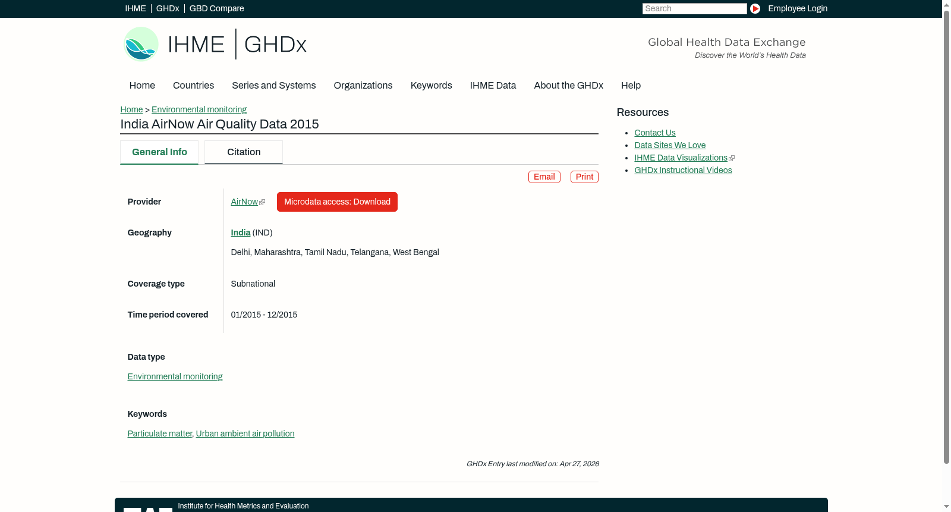The height and width of the screenshot is (512, 951).
Task: Open Help menu item
Action: [x=631, y=86]
